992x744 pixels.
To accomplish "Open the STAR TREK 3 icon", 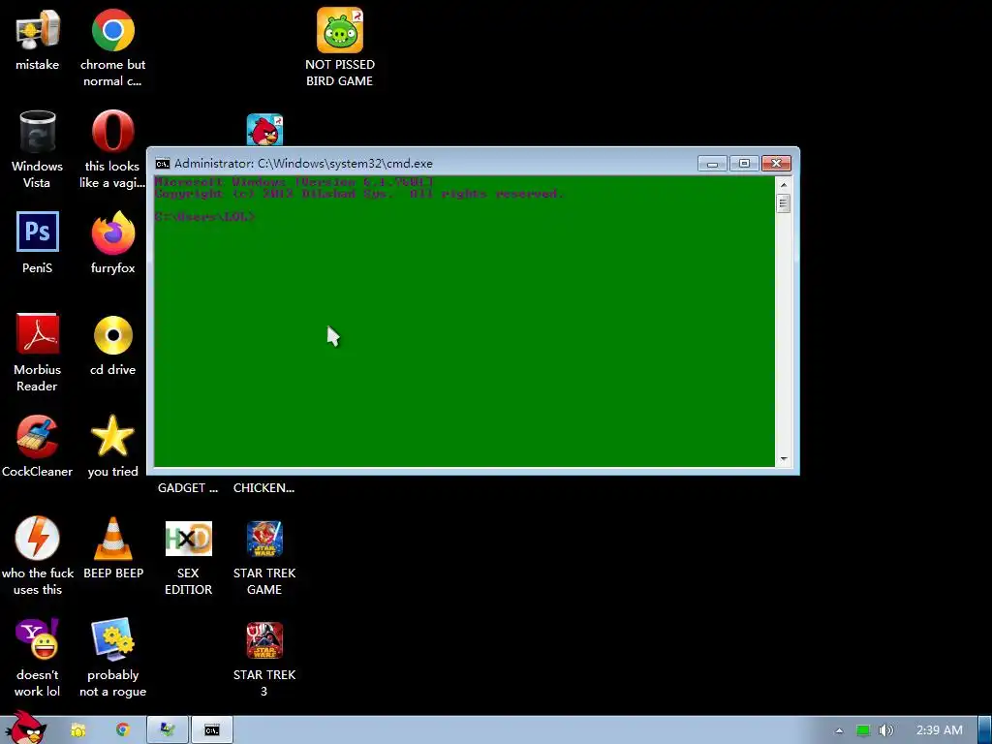I will coord(264,640).
